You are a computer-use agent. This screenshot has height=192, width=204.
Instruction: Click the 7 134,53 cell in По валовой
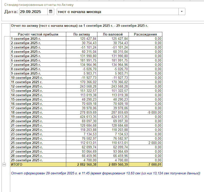point(113,134)
